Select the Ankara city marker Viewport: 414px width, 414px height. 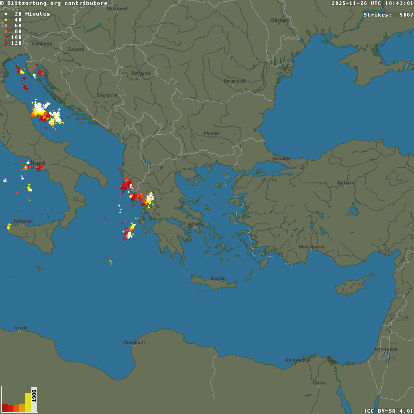(x=346, y=186)
